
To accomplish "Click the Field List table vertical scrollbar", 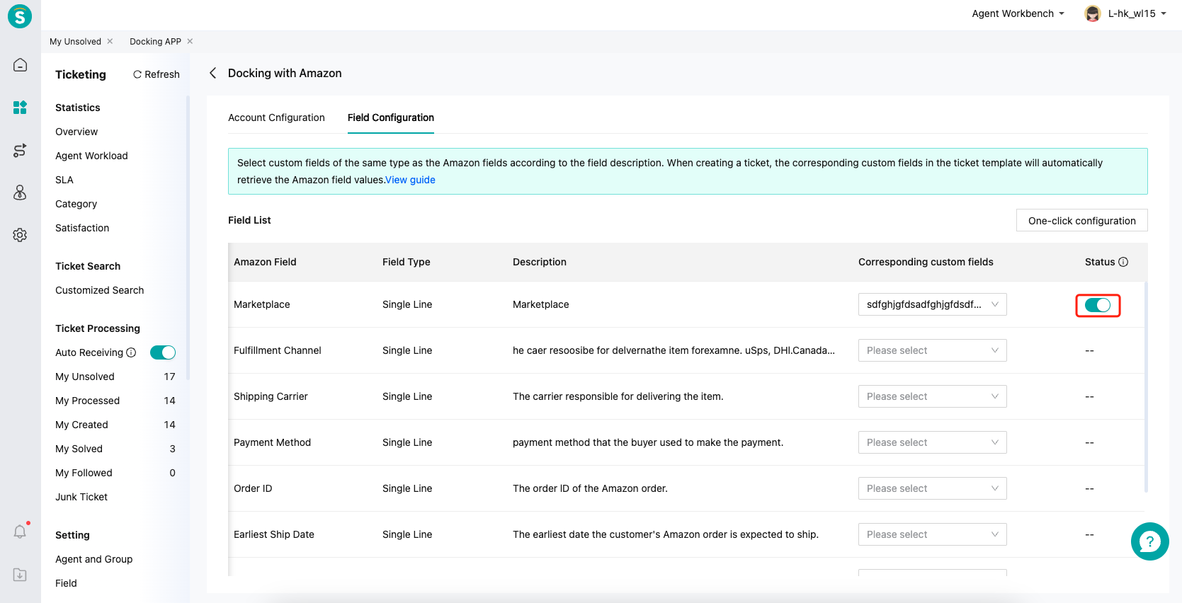I will tap(1146, 386).
